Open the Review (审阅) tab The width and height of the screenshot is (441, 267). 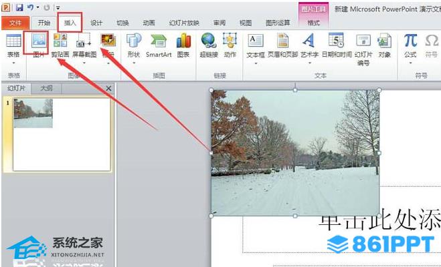point(219,23)
